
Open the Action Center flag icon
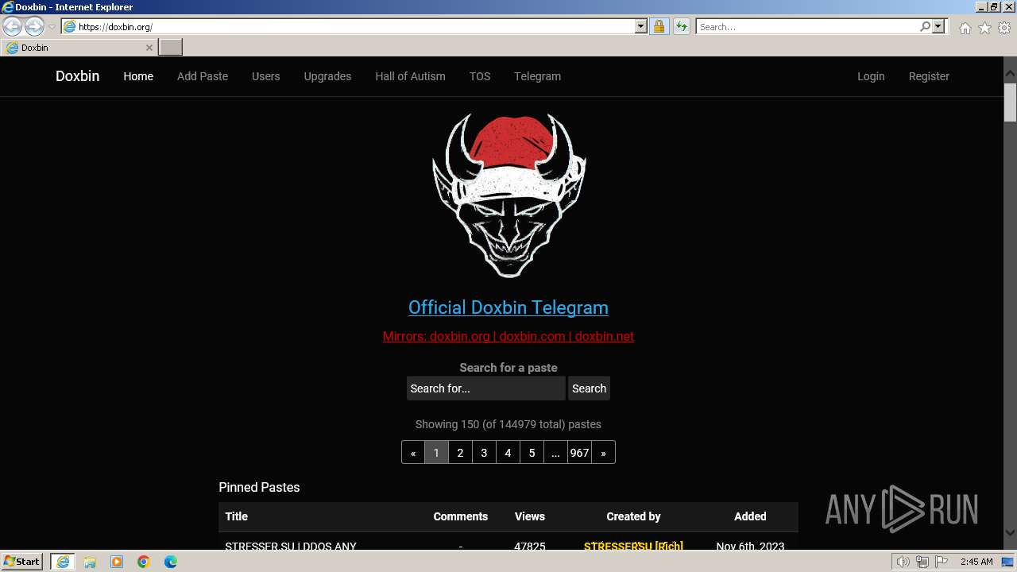click(x=942, y=562)
